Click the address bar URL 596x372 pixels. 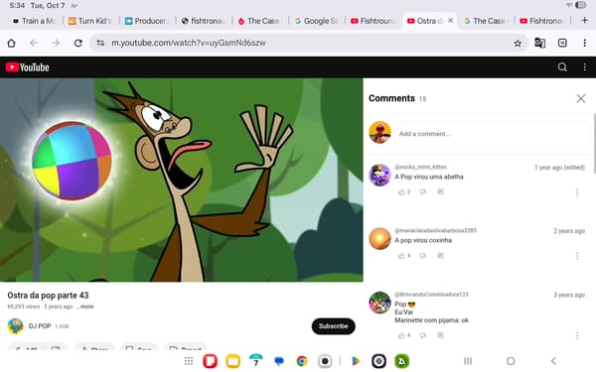point(189,43)
